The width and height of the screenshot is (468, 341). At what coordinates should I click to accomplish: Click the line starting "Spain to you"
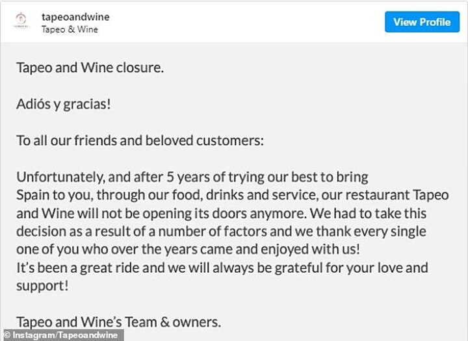pyautogui.click(x=232, y=195)
